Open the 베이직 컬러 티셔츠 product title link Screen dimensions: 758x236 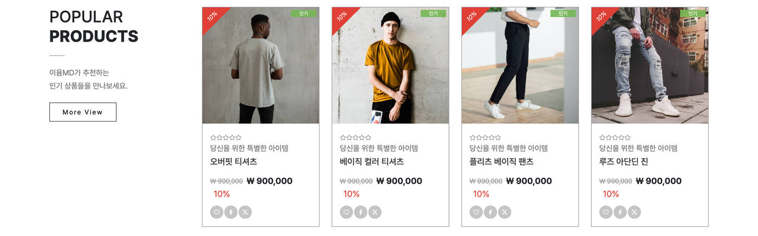point(372,161)
